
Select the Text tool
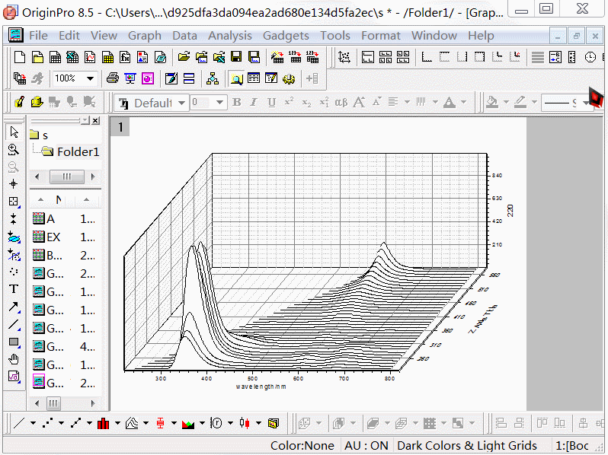coord(13,288)
